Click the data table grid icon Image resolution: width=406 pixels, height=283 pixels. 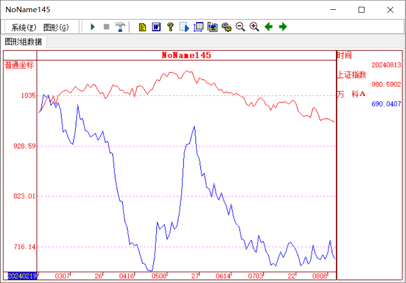[x=198, y=27]
